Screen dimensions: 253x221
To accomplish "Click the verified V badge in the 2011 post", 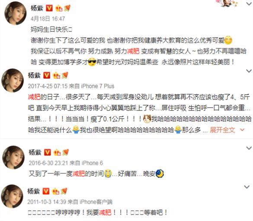I will (46, 191).
